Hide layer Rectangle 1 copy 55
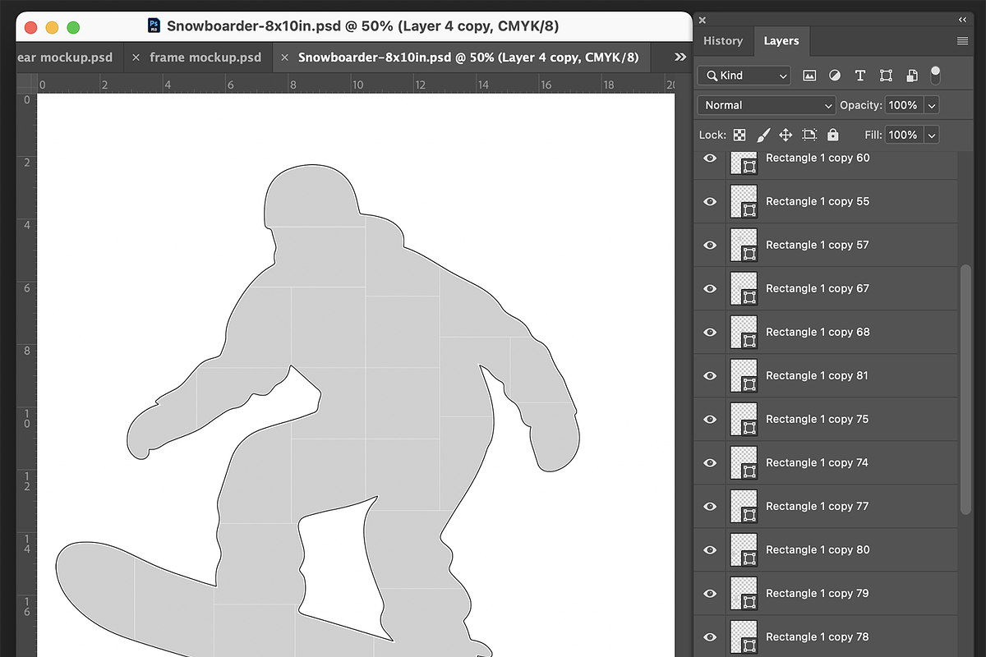 pyautogui.click(x=711, y=201)
